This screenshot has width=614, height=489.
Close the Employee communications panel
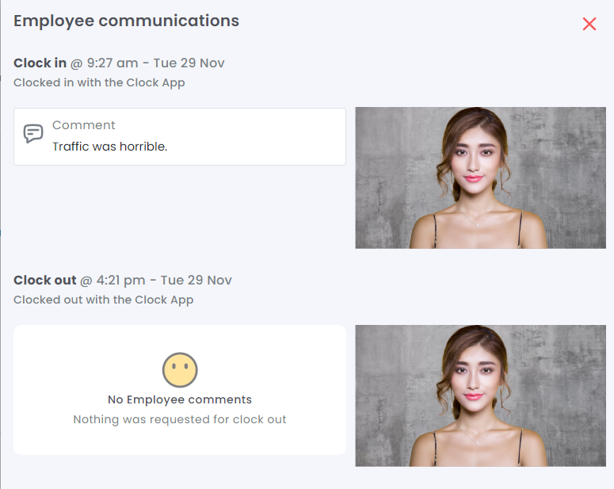[589, 24]
